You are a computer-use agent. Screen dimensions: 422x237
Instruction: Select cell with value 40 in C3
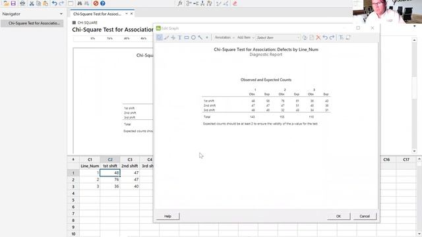(130, 186)
